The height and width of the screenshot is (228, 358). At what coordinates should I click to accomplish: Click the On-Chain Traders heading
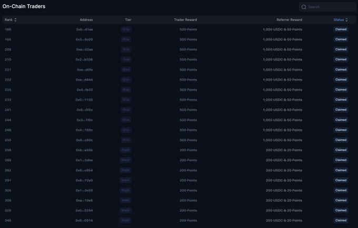coord(24,6)
